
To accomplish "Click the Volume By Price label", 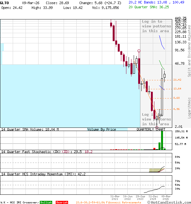I will coord(102,130).
